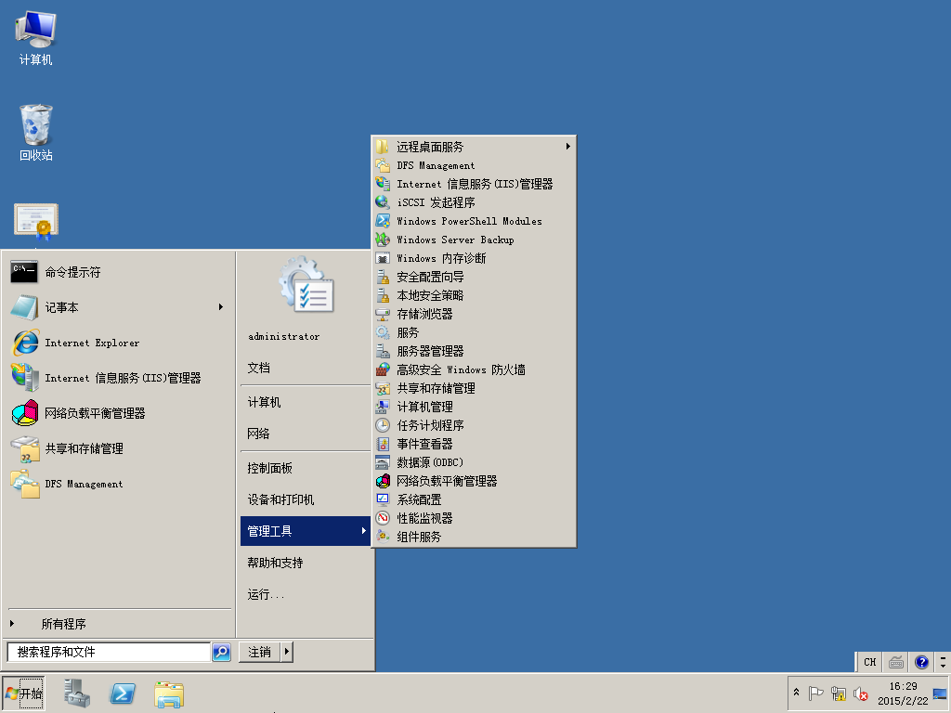Screen dimensions: 951x713
Task: Click the language bar keyboard icon
Action: (x=896, y=661)
